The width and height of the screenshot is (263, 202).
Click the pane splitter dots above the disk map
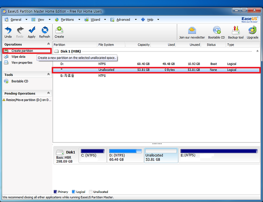click(157, 144)
